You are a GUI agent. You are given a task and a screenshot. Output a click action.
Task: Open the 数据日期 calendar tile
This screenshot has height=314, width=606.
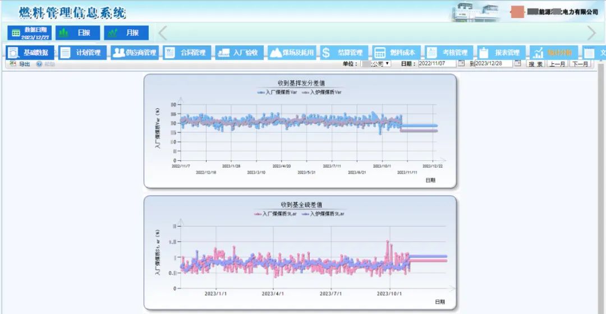pyautogui.click(x=30, y=33)
